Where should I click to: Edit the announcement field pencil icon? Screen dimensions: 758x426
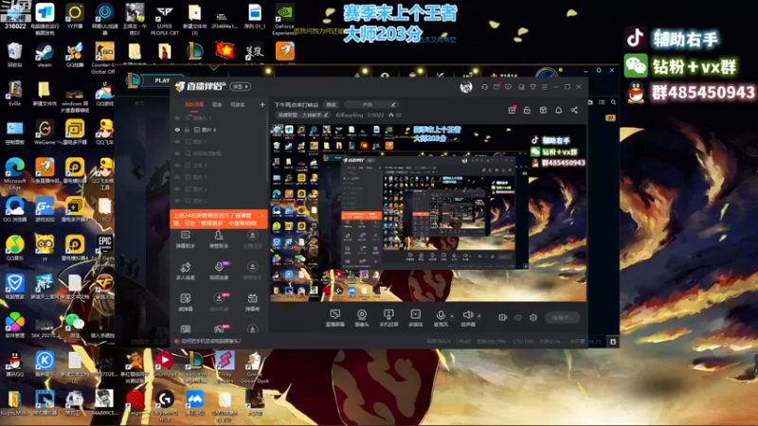(393, 104)
